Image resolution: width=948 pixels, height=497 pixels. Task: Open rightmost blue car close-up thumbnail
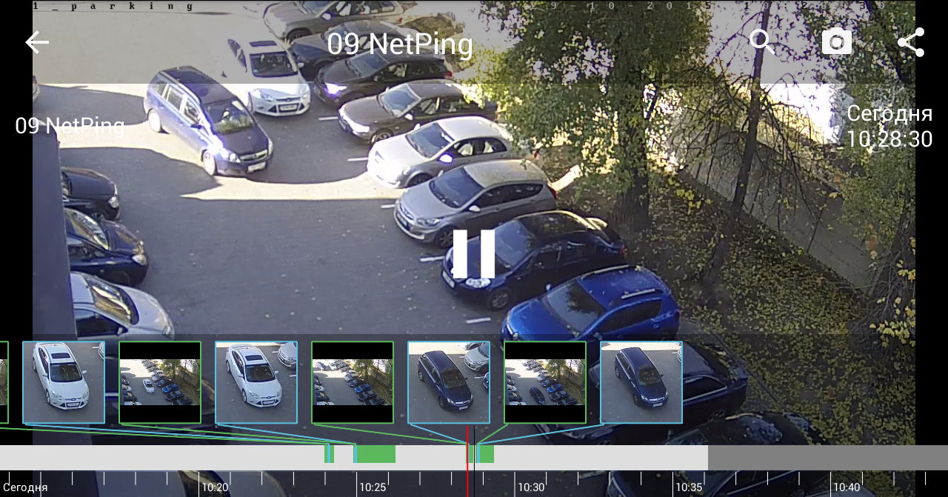[641, 382]
